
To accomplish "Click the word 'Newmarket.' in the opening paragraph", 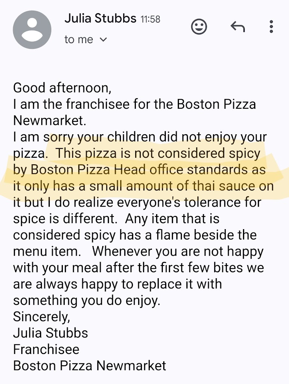I will (x=50, y=121).
